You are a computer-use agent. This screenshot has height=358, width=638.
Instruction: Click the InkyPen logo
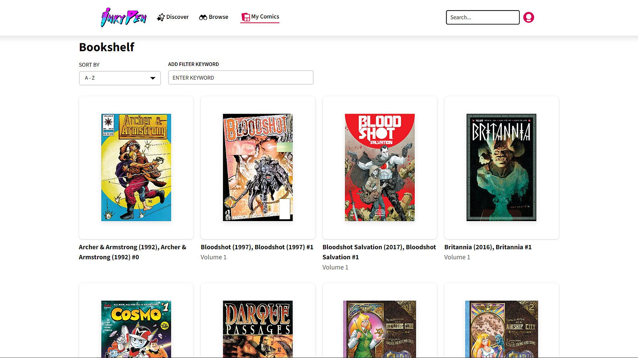click(x=124, y=18)
